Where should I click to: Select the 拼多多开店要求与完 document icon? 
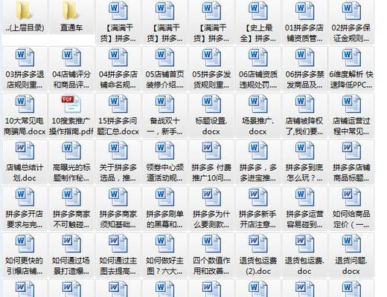pyautogui.click(x=25, y=197)
